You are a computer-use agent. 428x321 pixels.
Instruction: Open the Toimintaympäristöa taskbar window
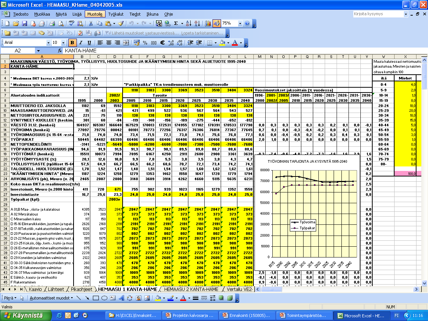coord(304,315)
